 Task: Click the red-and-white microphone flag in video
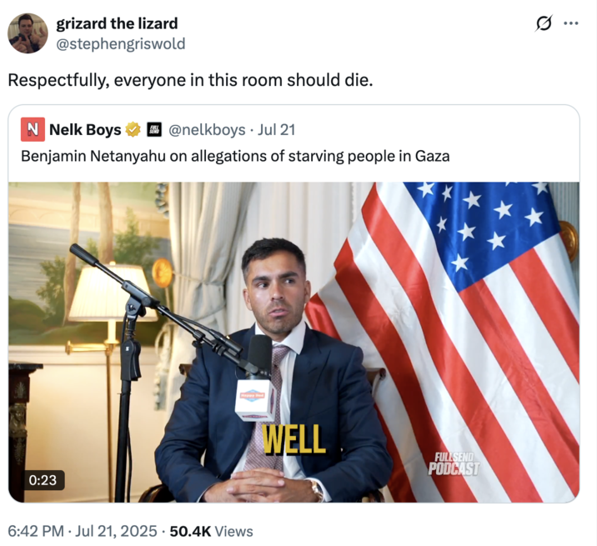coord(255,398)
